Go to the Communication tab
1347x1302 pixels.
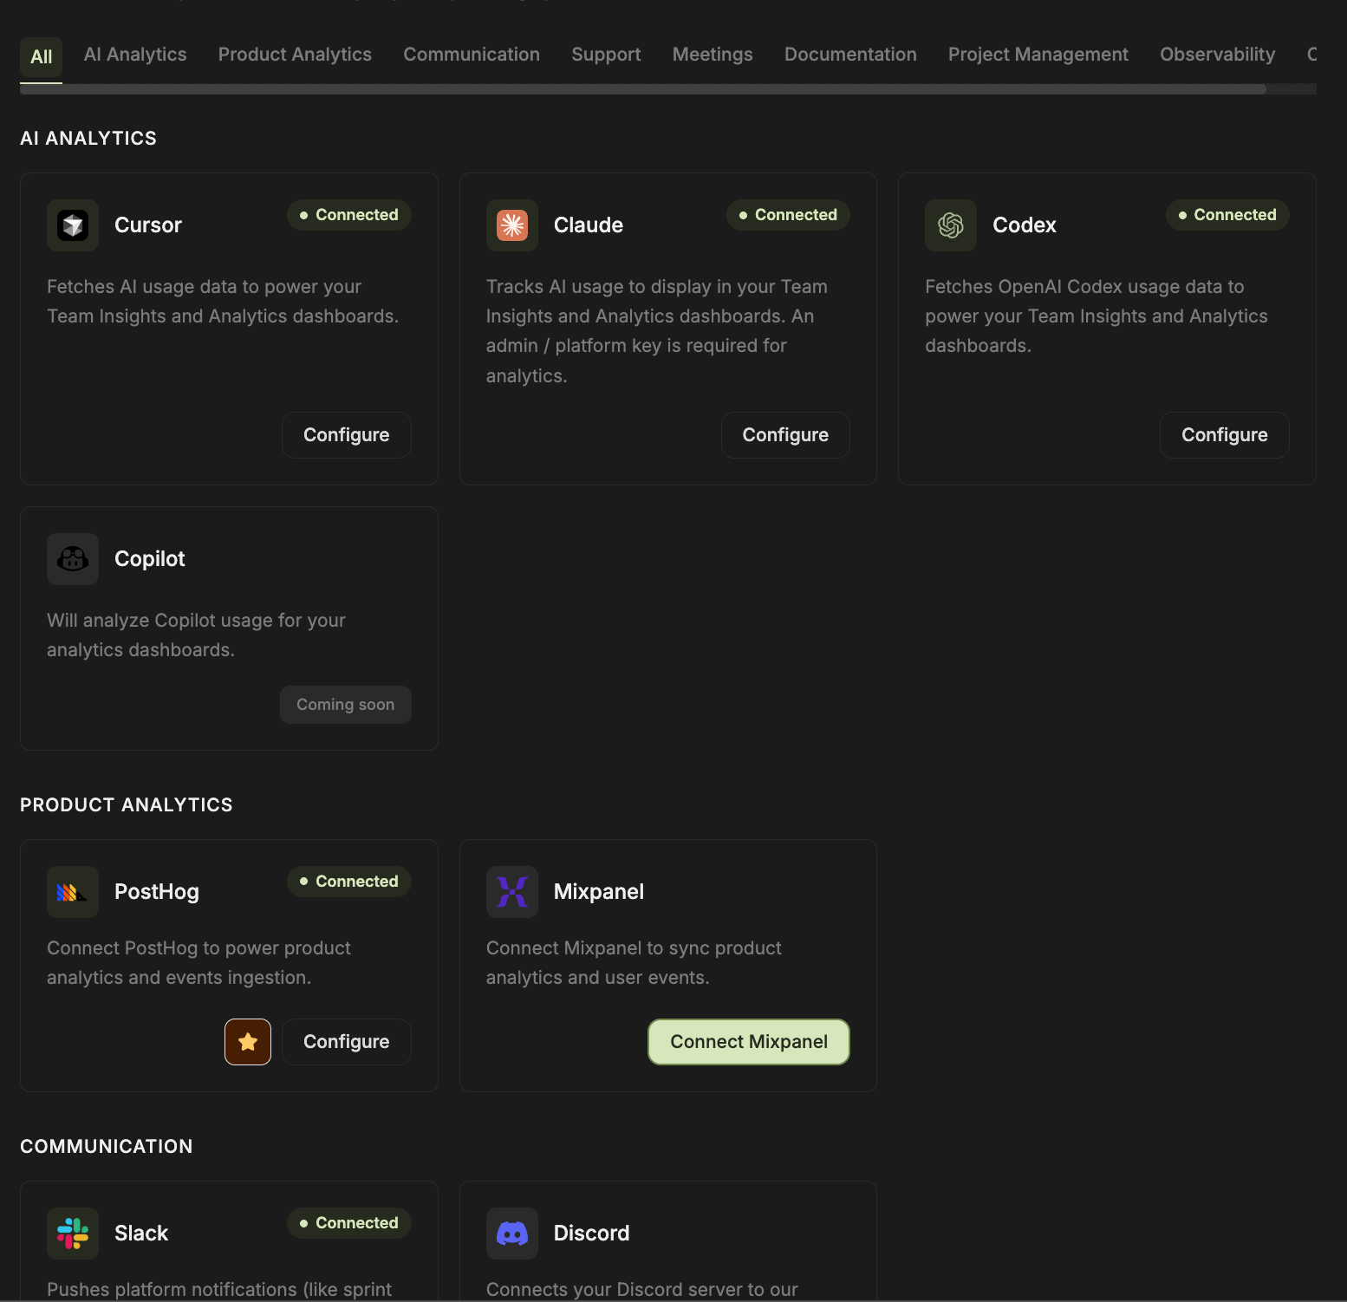(x=472, y=55)
